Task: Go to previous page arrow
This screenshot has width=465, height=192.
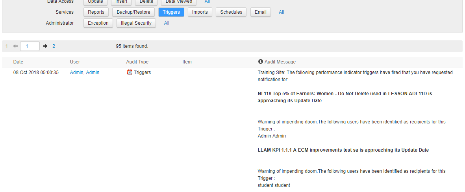Action: click(x=15, y=46)
